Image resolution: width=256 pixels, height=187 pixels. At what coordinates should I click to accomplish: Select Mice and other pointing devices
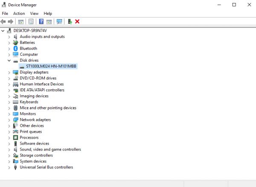click(x=48, y=108)
